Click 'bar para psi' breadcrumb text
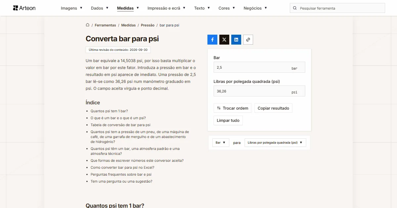Viewport: 397px width, 208px height. (x=169, y=25)
